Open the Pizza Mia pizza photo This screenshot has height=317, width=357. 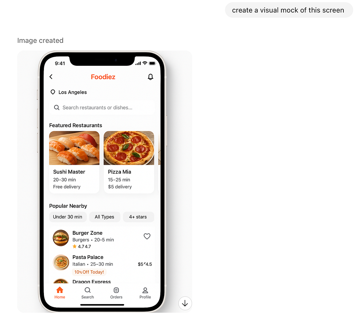pos(129,148)
